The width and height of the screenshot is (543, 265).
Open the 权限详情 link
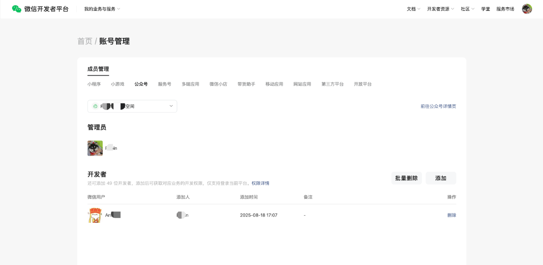260,183
